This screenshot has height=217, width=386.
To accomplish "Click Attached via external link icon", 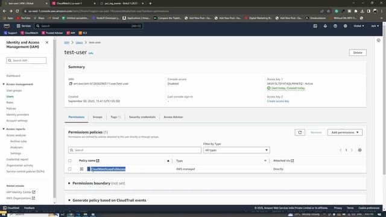I will point(292,161).
